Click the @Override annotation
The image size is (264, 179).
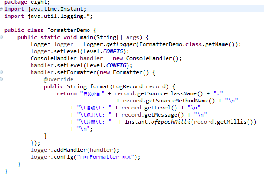pyautogui.click(x=58, y=79)
